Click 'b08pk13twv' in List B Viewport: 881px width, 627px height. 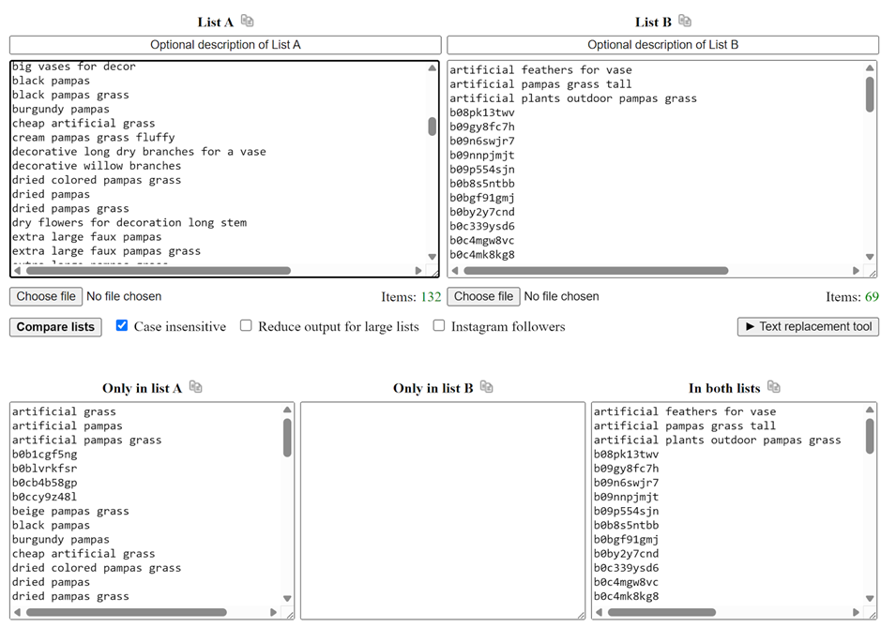[x=482, y=112]
